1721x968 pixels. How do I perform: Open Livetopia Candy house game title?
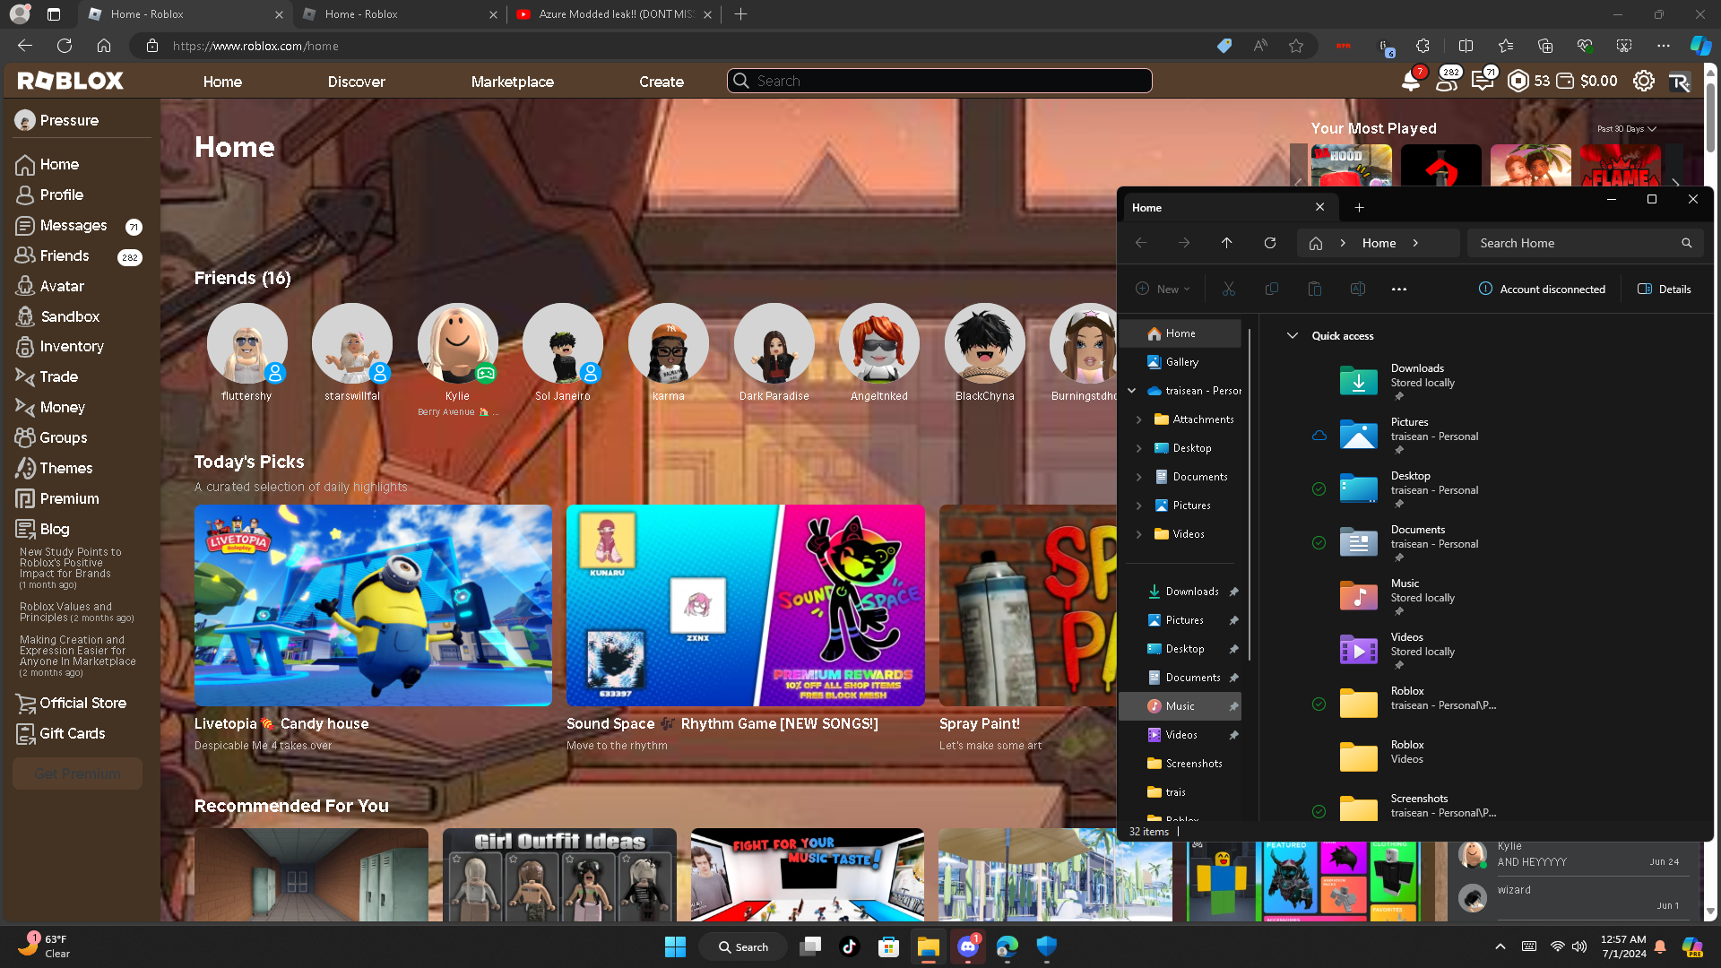click(x=281, y=724)
